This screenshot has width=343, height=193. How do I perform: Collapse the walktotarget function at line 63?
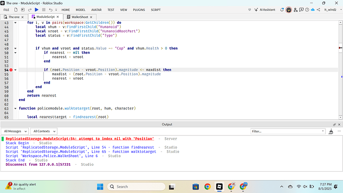(15, 108)
